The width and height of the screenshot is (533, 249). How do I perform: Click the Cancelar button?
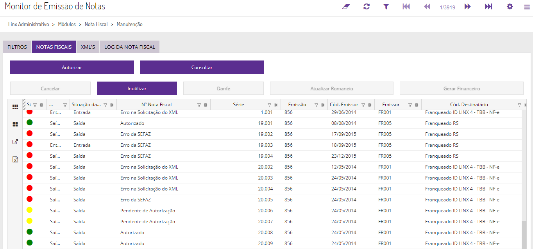tap(50, 88)
